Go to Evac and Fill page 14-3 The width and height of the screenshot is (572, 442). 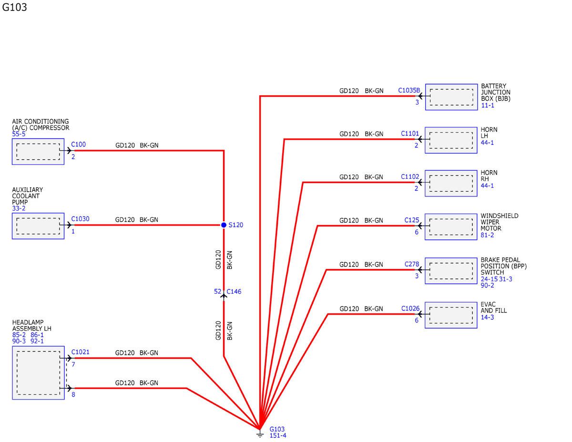pyautogui.click(x=487, y=317)
